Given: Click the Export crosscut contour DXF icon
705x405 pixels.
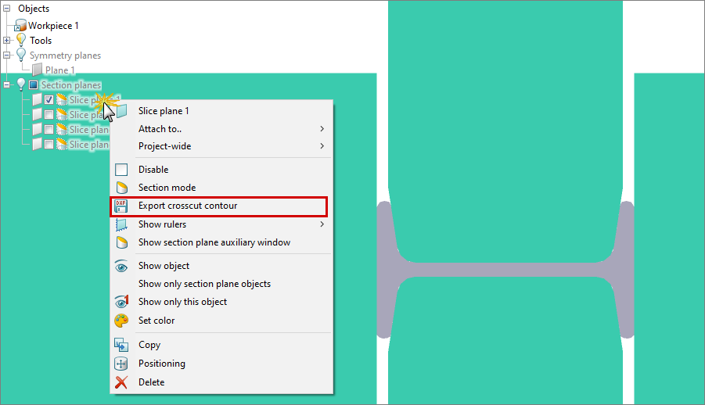Looking at the screenshot, I should [121, 206].
